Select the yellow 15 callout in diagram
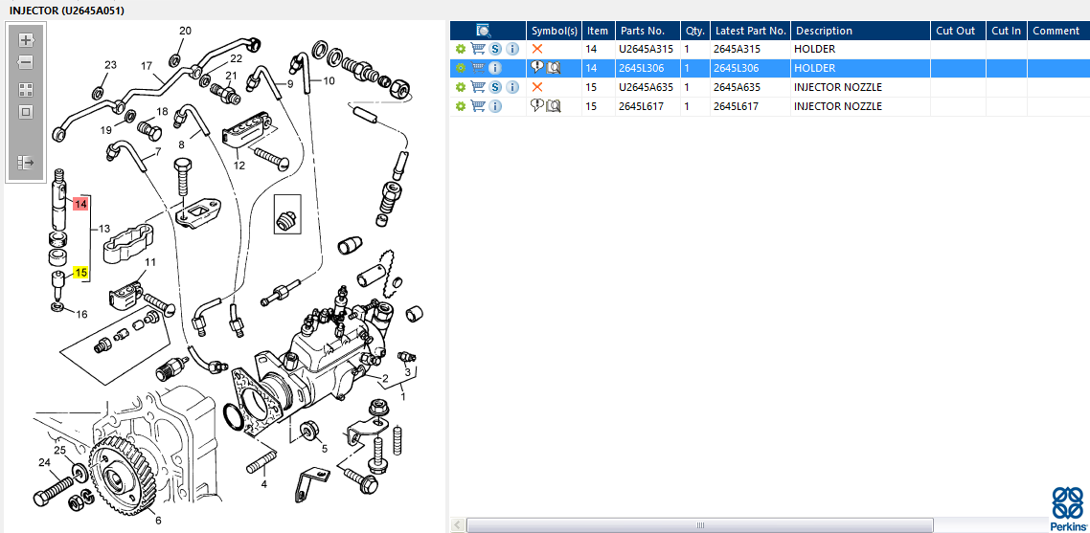Image resolution: width=1090 pixels, height=533 pixels. [x=80, y=273]
